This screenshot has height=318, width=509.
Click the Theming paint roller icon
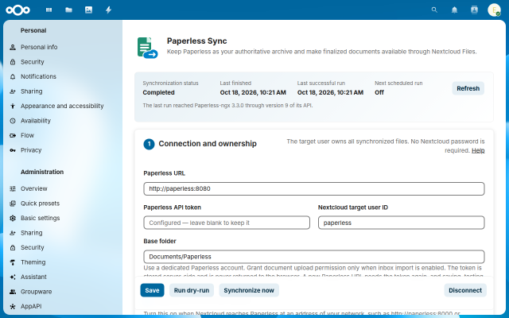[x=13, y=262]
